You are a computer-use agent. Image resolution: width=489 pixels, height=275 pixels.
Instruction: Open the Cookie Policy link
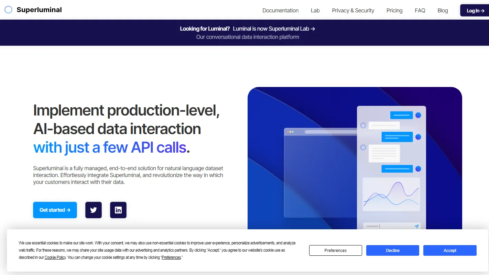(x=55, y=257)
